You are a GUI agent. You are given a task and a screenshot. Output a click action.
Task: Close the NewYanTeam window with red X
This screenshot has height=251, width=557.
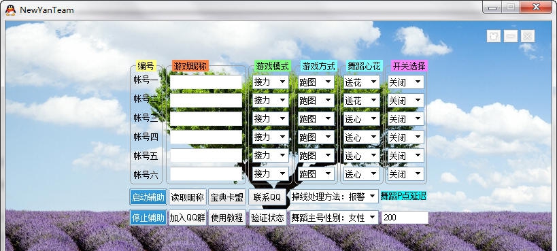point(537,7)
